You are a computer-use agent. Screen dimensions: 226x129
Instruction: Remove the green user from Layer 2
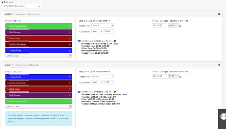point(70,101)
